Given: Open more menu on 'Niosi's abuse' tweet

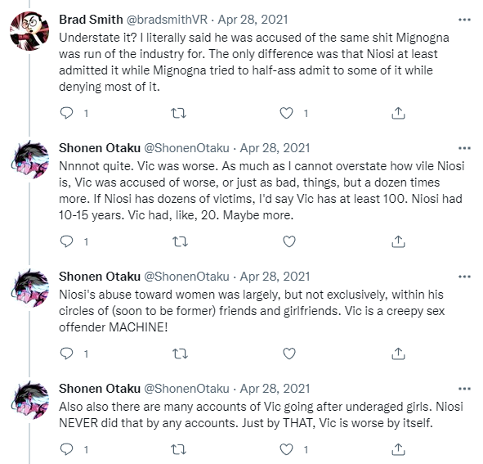Looking at the screenshot, I should 464,277.
